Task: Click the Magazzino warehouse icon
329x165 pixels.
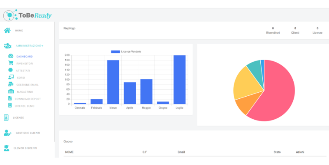Action: 11,91
